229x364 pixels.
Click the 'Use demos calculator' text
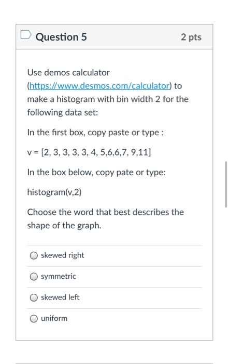point(68,73)
